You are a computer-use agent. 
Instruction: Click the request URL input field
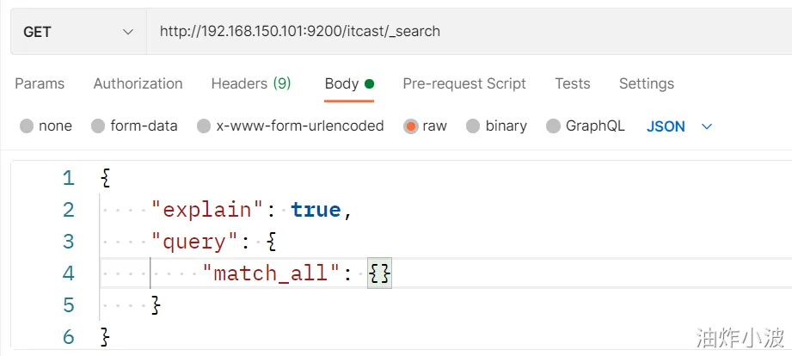pyautogui.click(x=464, y=32)
